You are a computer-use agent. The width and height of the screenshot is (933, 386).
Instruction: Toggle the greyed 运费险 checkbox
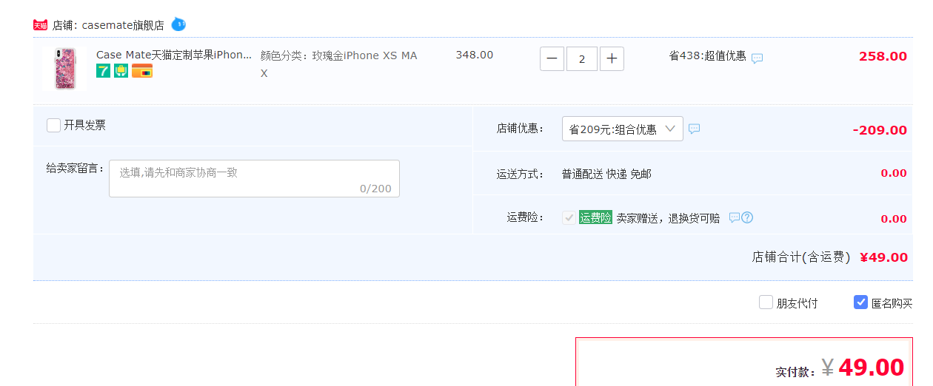(569, 217)
